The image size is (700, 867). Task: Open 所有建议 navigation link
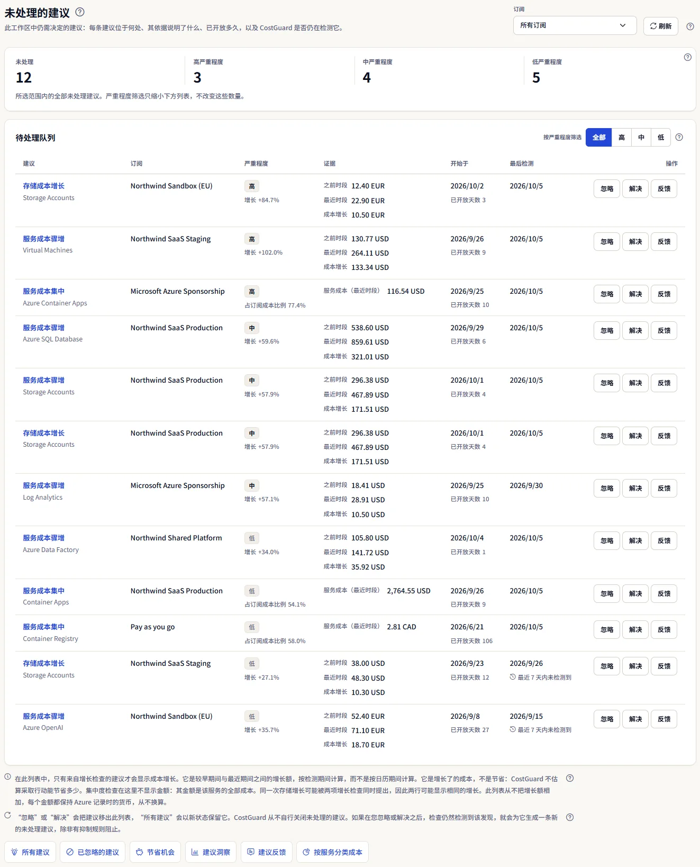30,852
